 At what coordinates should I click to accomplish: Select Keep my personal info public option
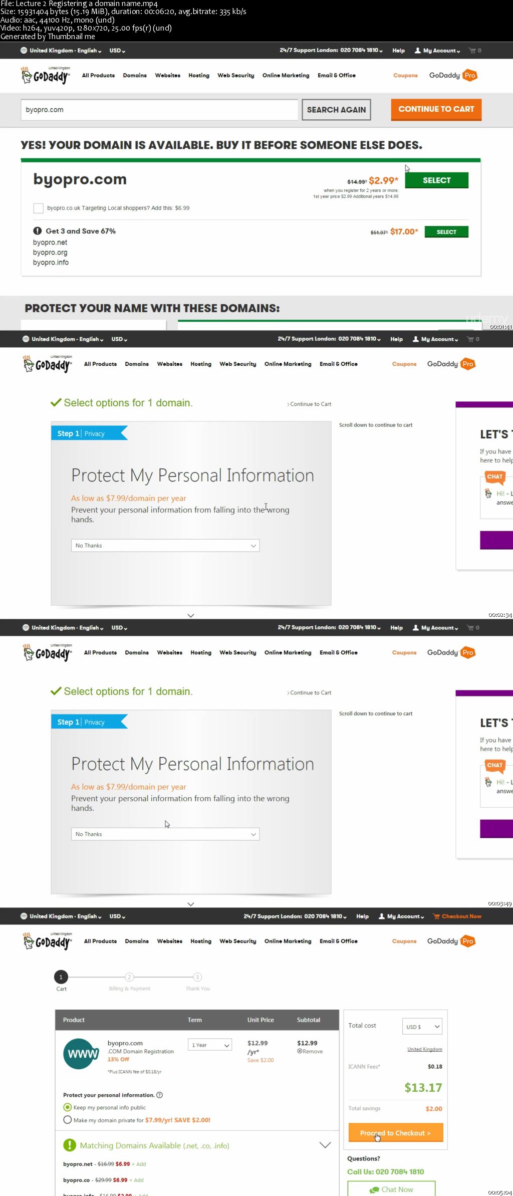tap(68, 1107)
